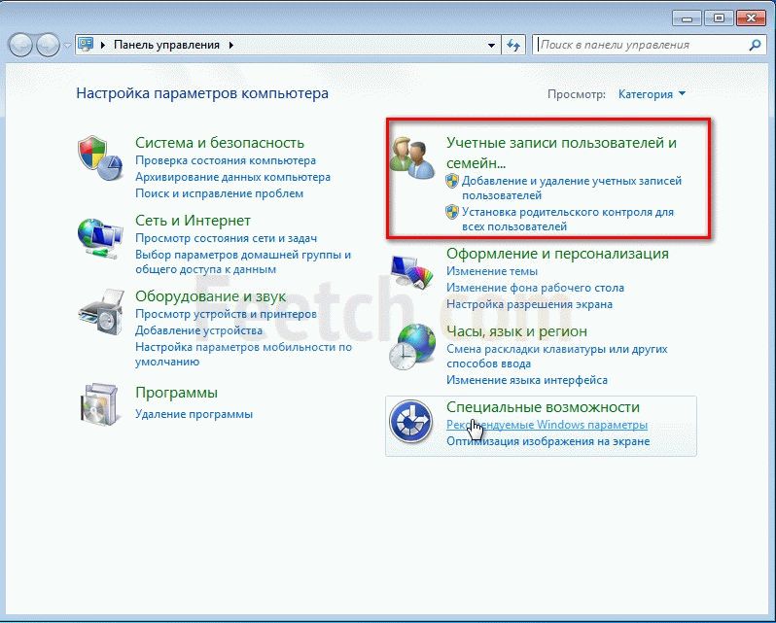Open the Appearance and Personalization monitor icon
Image resolution: width=776 pixels, height=623 pixels.
411,271
